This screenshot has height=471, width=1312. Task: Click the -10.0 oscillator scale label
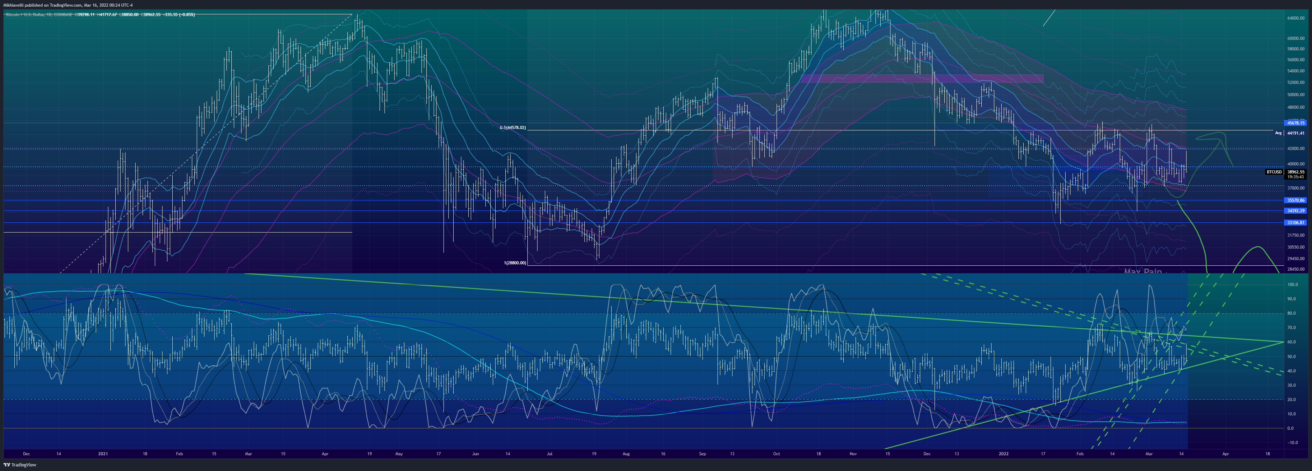click(x=1292, y=442)
